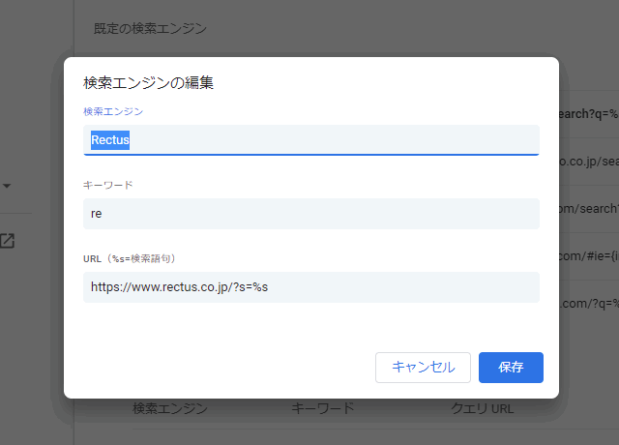Viewport: 619px width, 445px height.
Task: Expand the sidebar dropdown arrow
Action: click(x=7, y=186)
